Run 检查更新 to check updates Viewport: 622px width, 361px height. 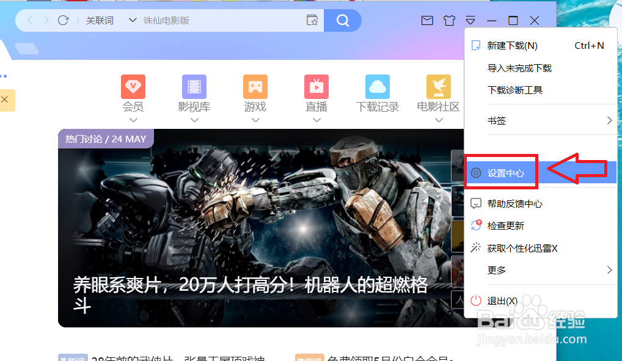pos(507,225)
